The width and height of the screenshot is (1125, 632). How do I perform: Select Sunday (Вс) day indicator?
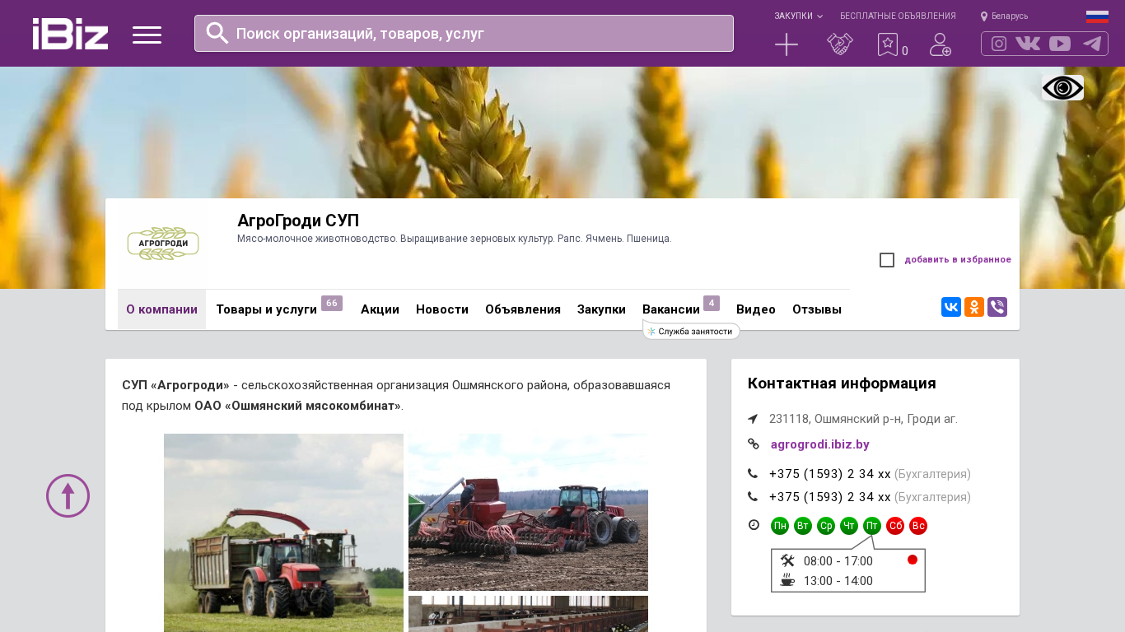click(x=918, y=526)
